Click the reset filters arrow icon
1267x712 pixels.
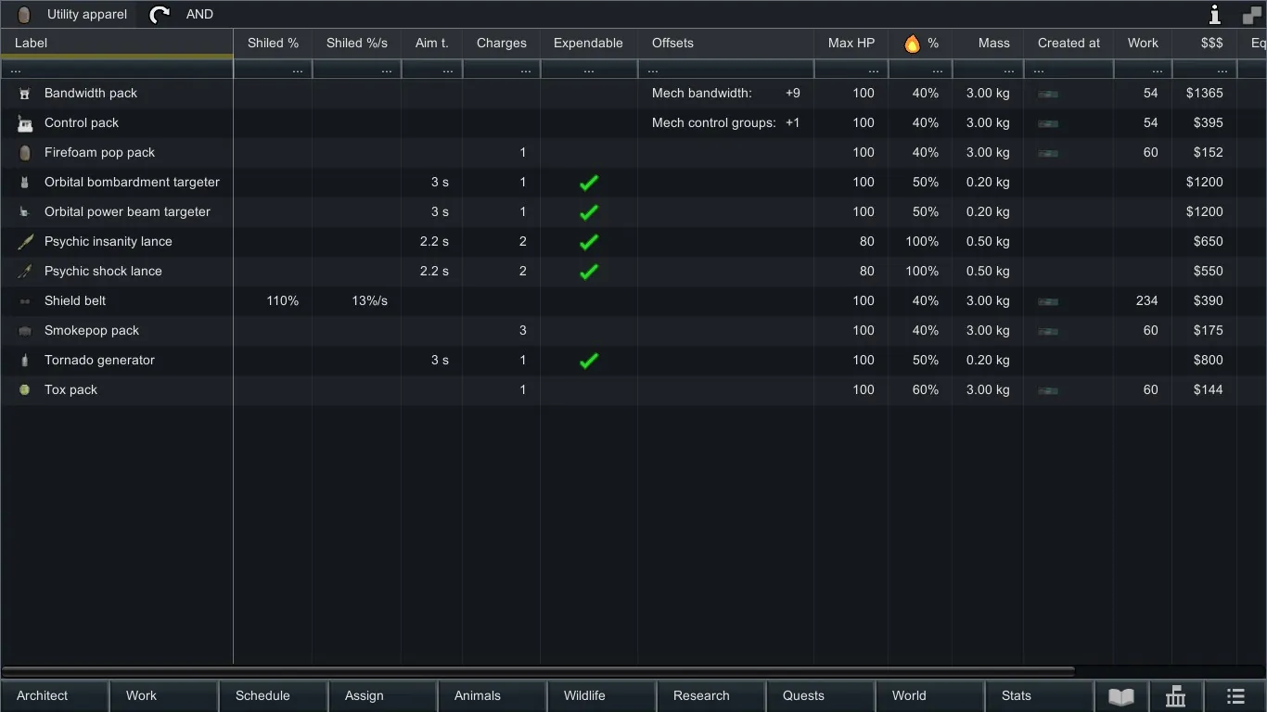[160, 14]
